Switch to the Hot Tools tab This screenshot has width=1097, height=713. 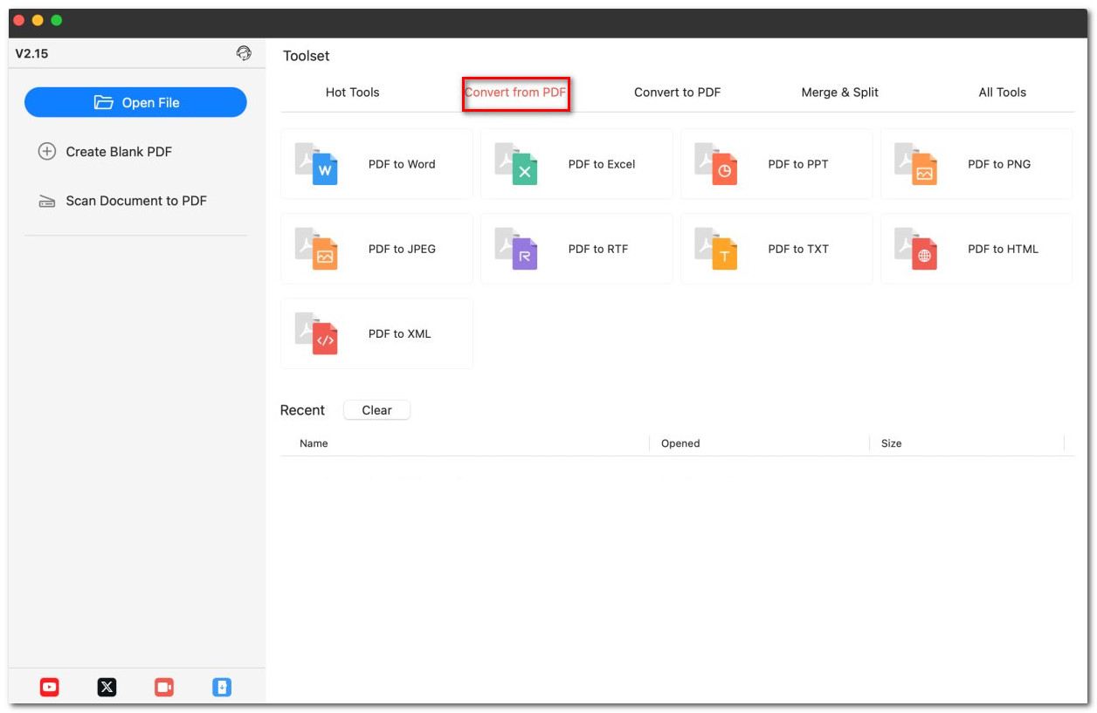click(x=352, y=93)
